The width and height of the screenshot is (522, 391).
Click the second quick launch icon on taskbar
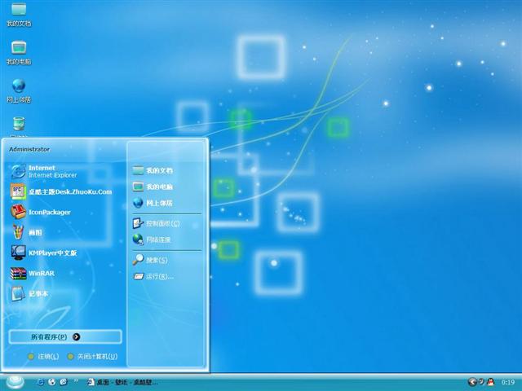pyautogui.click(x=52, y=382)
